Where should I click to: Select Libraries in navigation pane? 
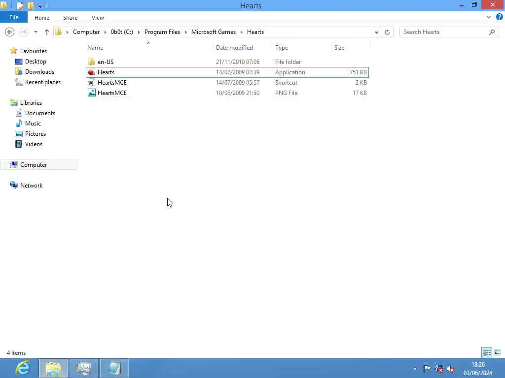31,102
